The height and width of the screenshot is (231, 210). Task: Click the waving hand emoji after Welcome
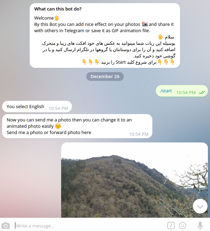click(57, 18)
